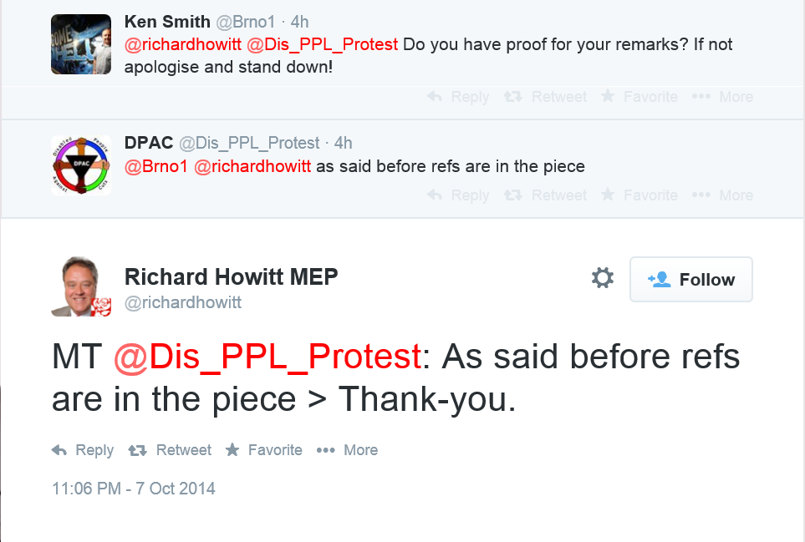This screenshot has height=542, width=805.
Task: Click Reply icon on DPAC's tweet
Action: point(435,195)
